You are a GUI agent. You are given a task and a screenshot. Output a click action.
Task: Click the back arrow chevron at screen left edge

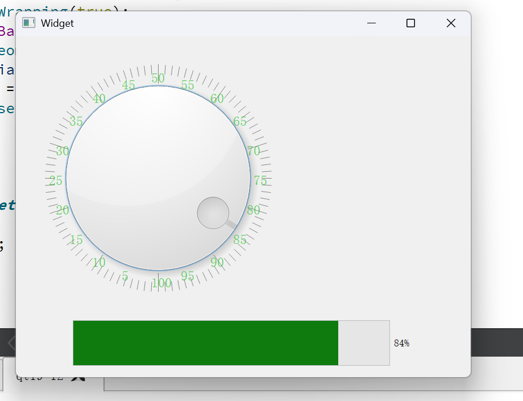[x=11, y=341]
